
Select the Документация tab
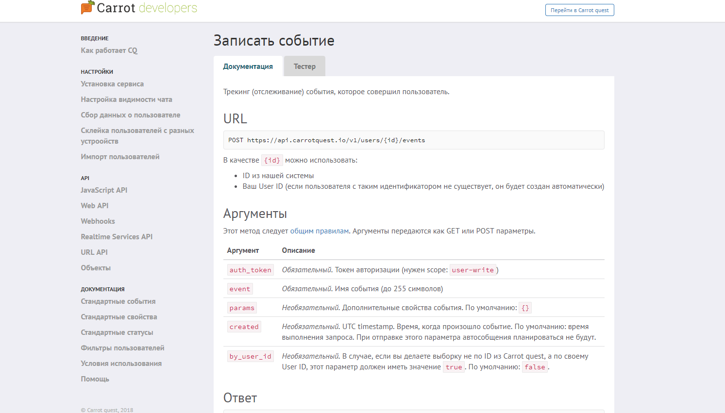click(x=248, y=66)
